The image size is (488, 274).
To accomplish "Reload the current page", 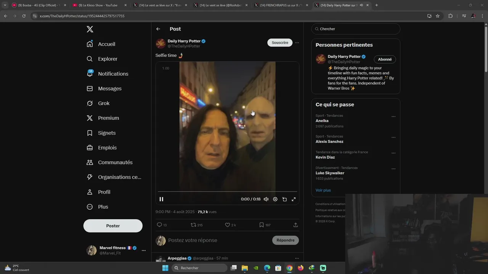I will click(24, 16).
